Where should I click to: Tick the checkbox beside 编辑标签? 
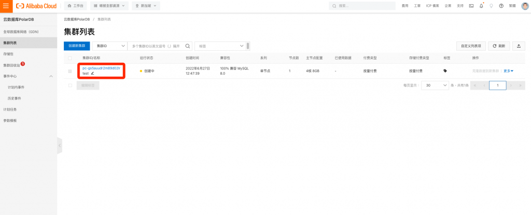pyautogui.click(x=70, y=85)
